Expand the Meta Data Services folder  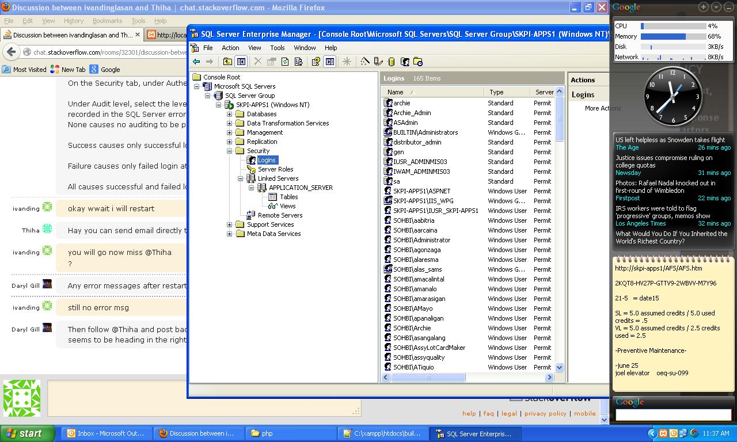(x=229, y=234)
